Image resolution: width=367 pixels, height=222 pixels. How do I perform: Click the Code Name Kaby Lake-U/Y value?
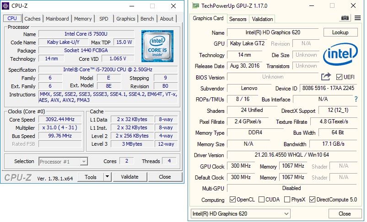[x=63, y=42]
